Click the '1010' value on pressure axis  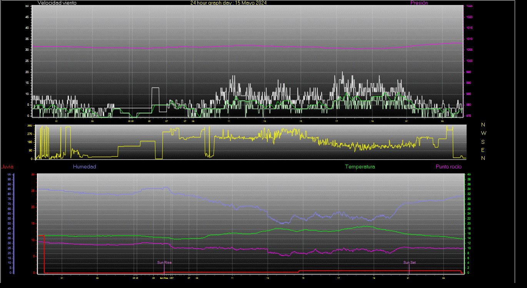click(469, 39)
